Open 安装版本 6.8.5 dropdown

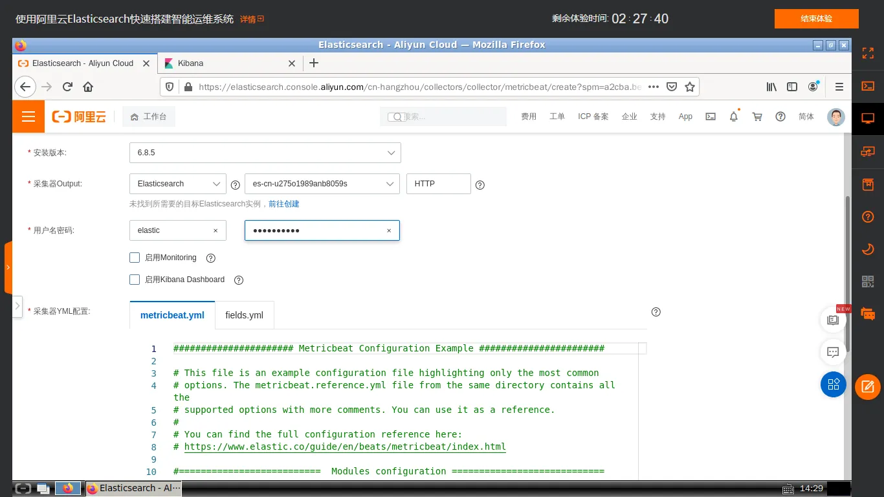265,153
